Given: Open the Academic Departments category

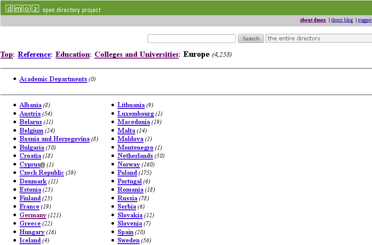Looking at the screenshot, I should tap(53, 79).
